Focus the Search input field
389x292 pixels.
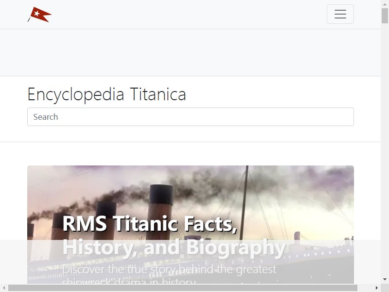[191, 117]
